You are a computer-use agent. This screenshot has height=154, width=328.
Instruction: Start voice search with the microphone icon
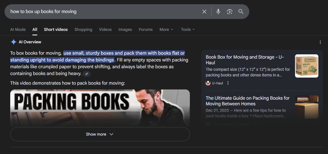click(x=218, y=12)
